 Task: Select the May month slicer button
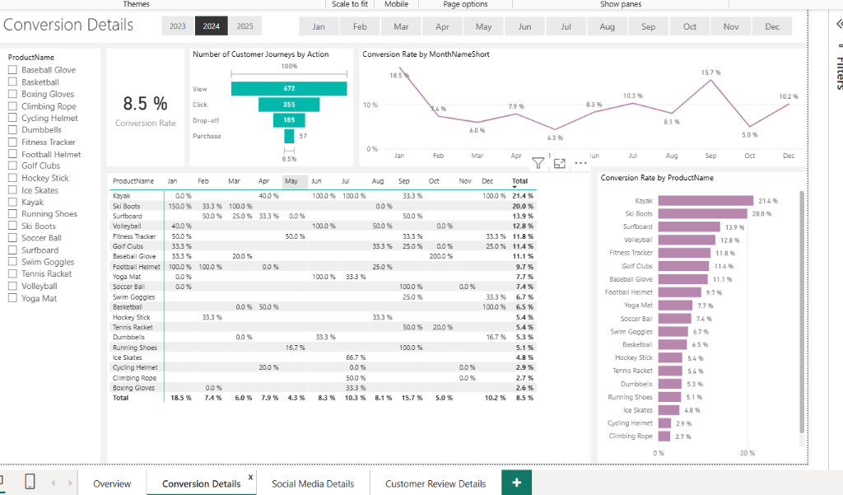tap(483, 26)
